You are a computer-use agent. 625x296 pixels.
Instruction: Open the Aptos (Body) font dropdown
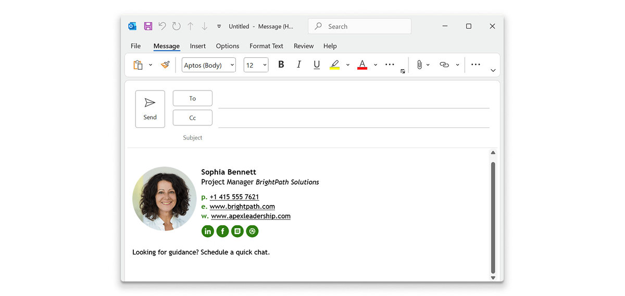[208, 65]
